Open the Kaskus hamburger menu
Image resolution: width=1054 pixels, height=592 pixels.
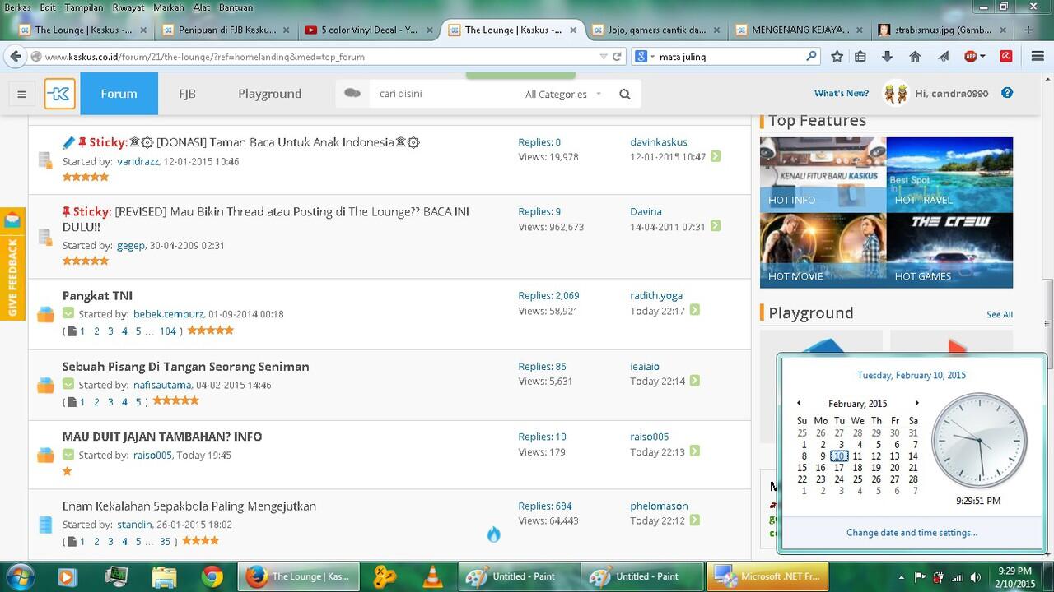(22, 94)
